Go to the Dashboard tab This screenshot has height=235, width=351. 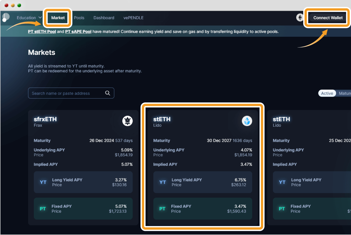(x=104, y=18)
